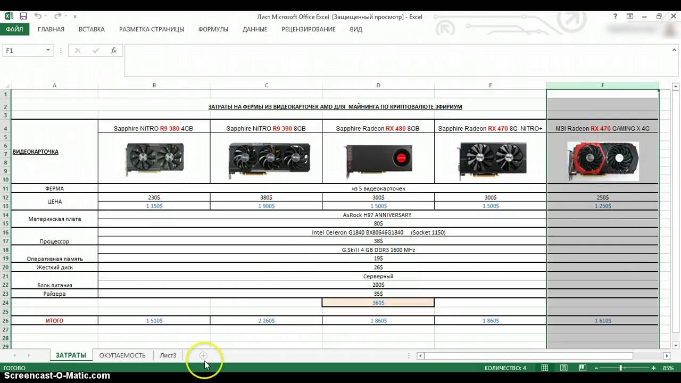Switch to Page Break Preview icon

click(583, 368)
